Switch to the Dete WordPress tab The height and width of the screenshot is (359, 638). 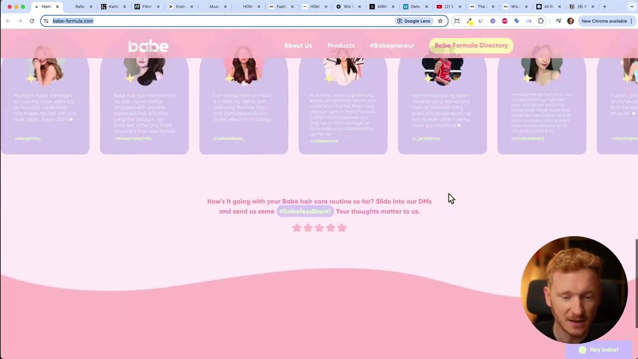click(415, 6)
